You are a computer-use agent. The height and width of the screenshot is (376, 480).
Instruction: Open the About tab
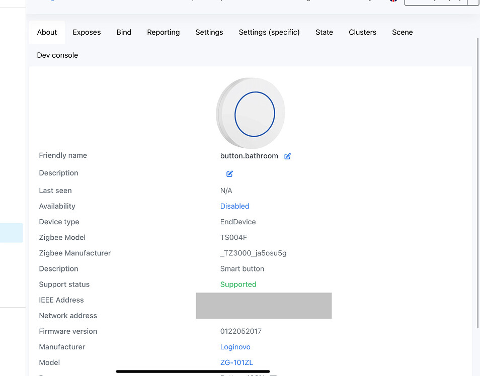[47, 32]
